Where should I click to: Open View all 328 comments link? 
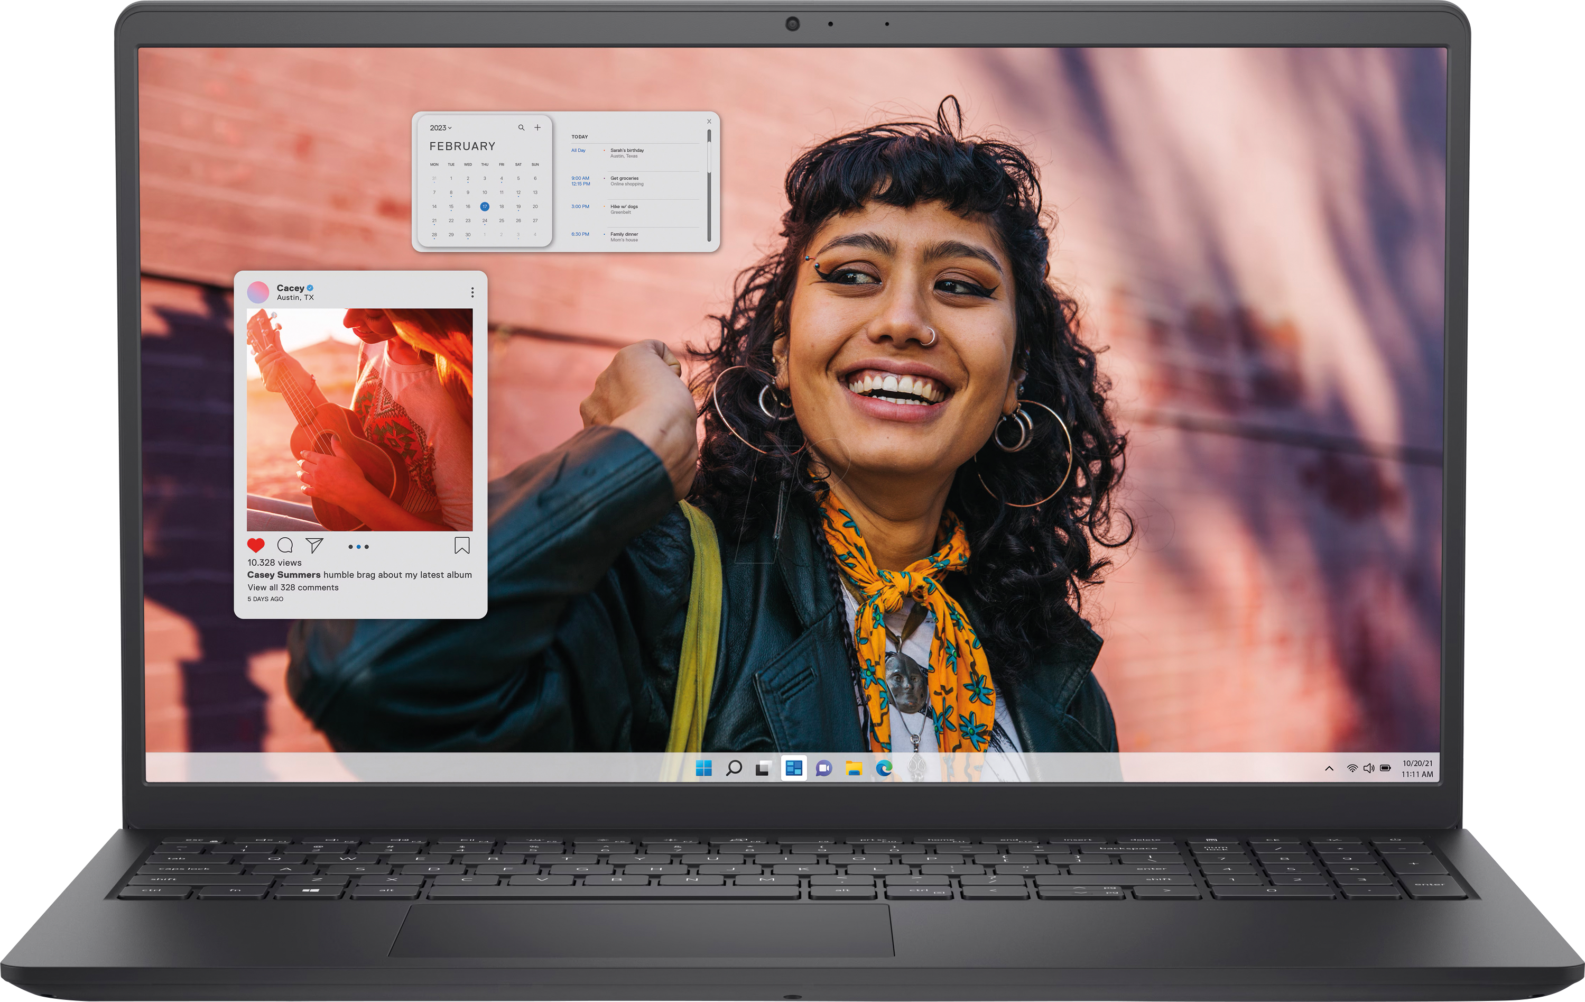point(293,586)
